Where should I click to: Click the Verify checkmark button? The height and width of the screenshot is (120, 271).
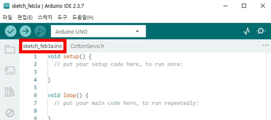pos(10,31)
